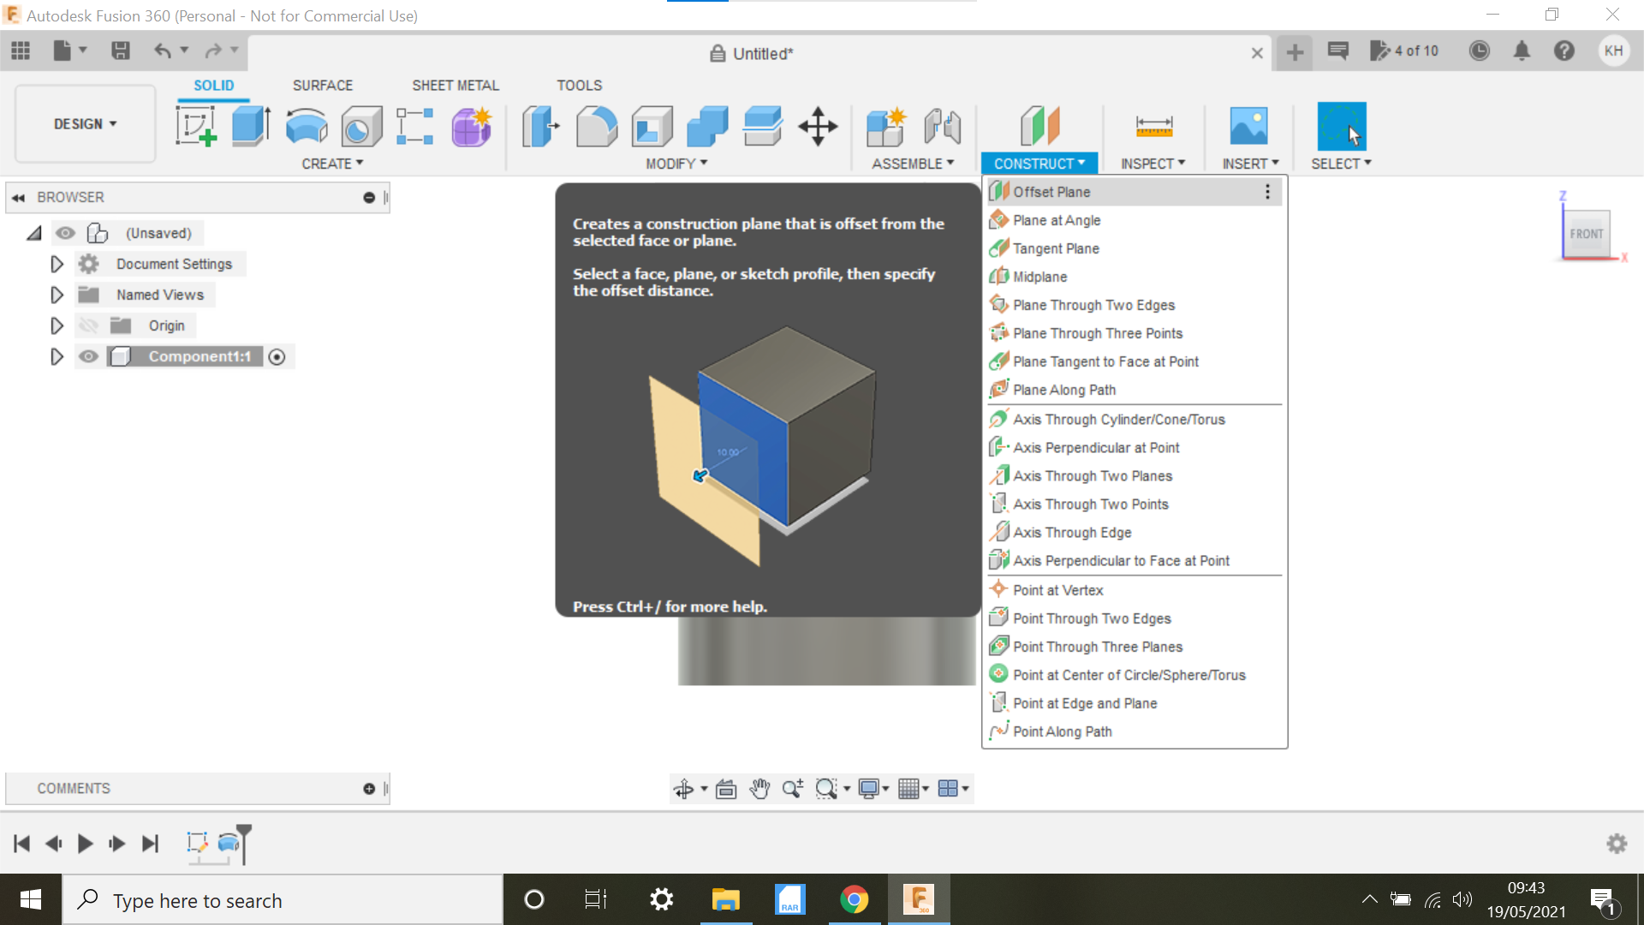Open the DESIGN workspace dropdown
The image size is (1644, 925).
point(83,123)
